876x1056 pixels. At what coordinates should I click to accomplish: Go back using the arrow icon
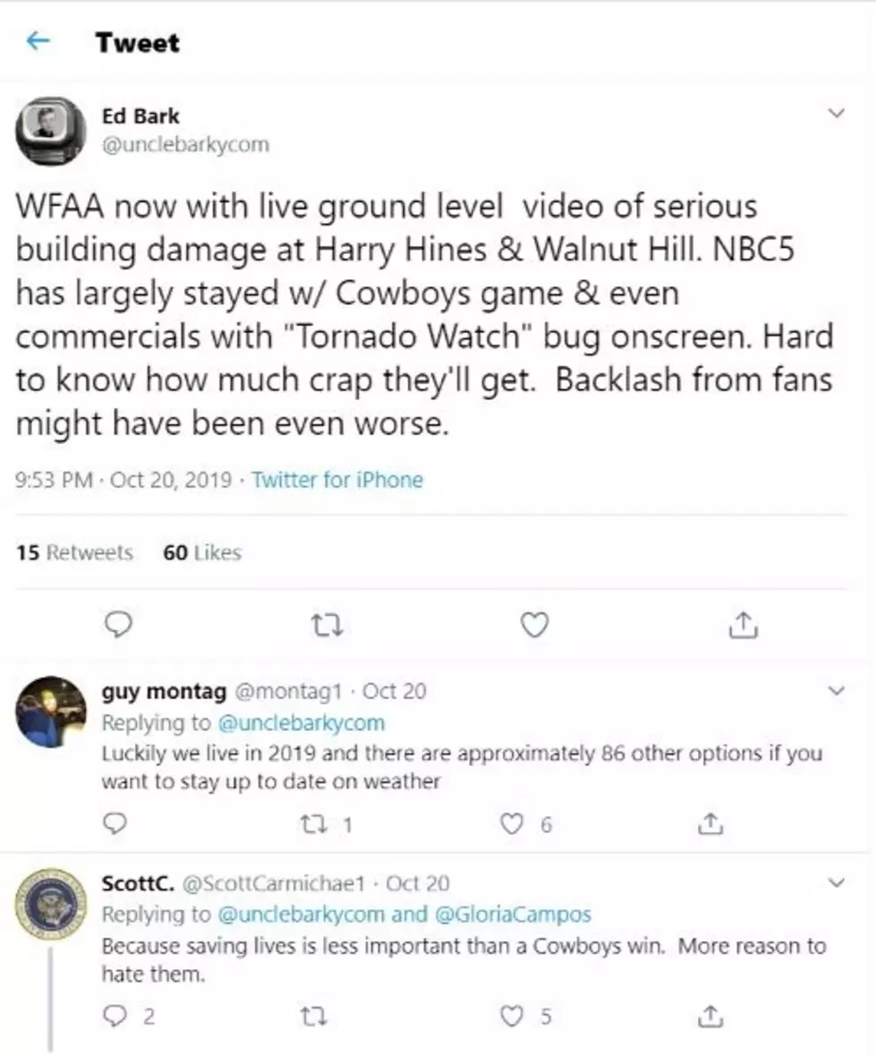pyautogui.click(x=38, y=41)
